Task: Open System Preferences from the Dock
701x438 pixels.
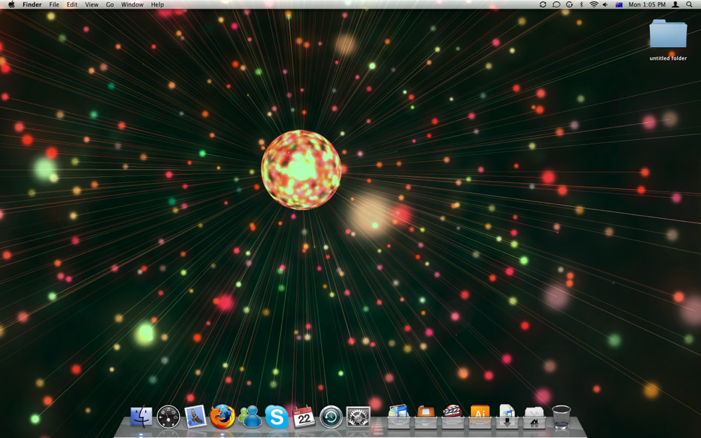Action: pyautogui.click(x=358, y=417)
